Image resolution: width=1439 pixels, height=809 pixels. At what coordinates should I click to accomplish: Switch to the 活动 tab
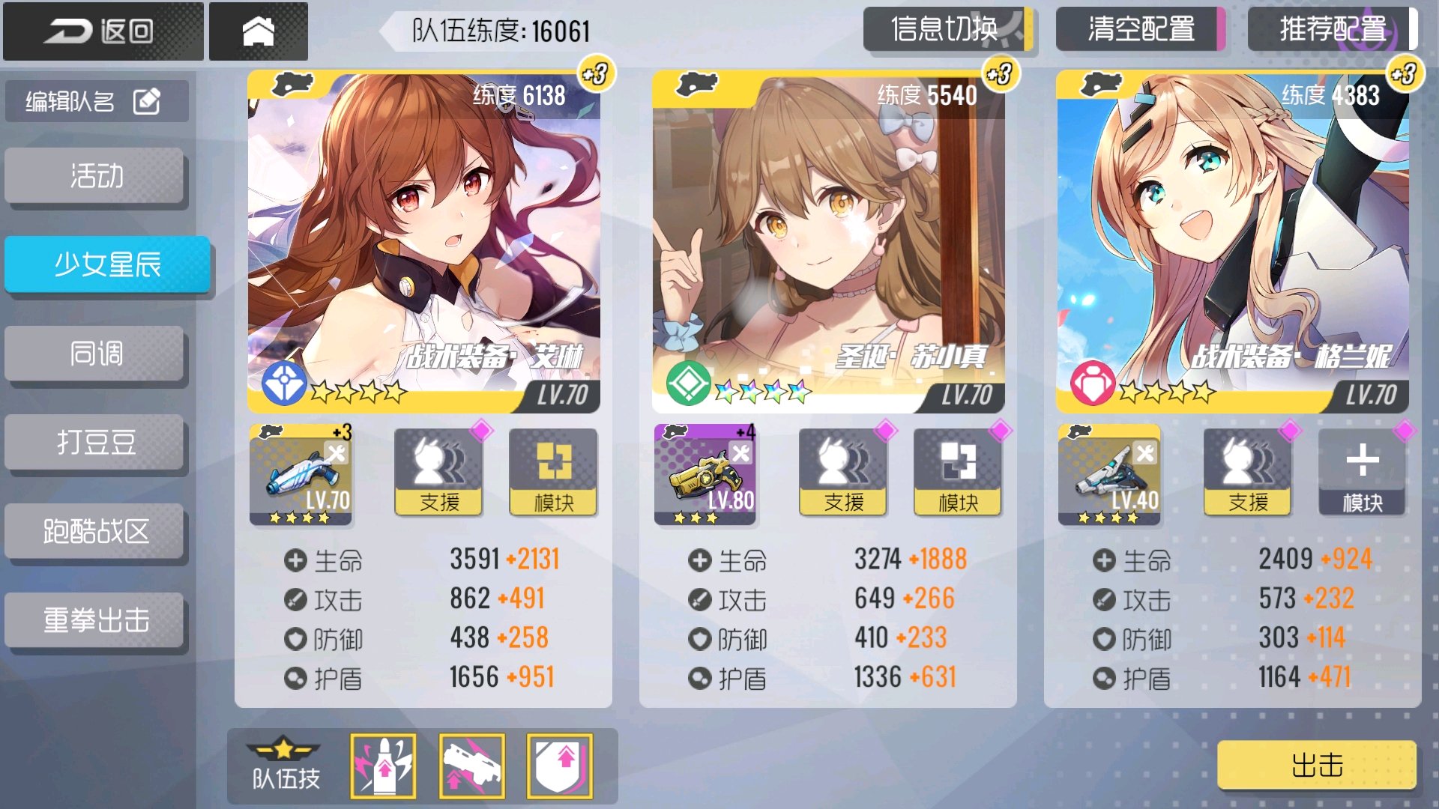[x=95, y=176]
